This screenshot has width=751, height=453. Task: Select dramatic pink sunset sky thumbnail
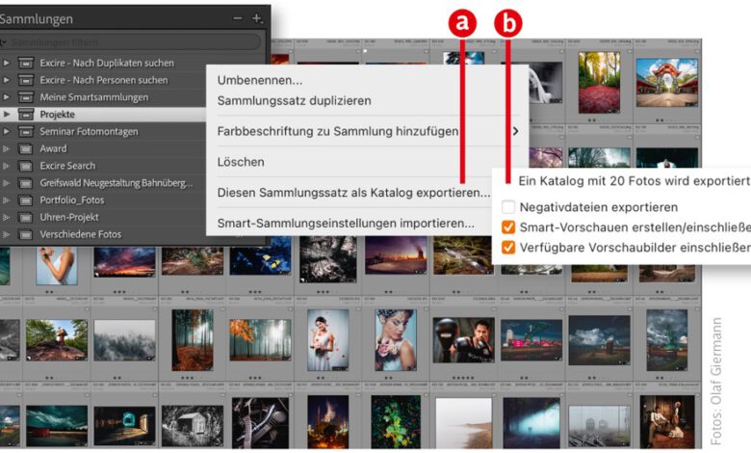tap(124, 262)
